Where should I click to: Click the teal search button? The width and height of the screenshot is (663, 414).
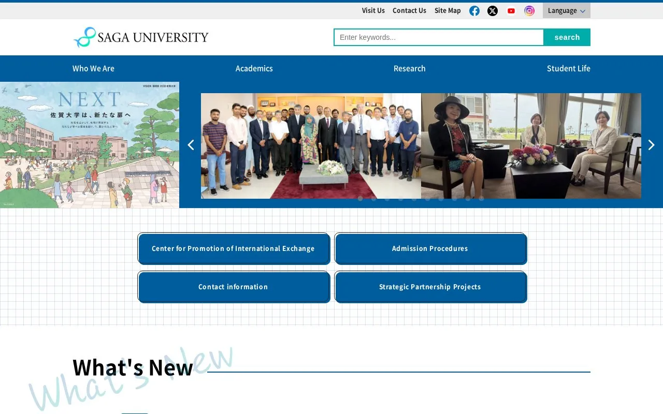click(x=567, y=37)
